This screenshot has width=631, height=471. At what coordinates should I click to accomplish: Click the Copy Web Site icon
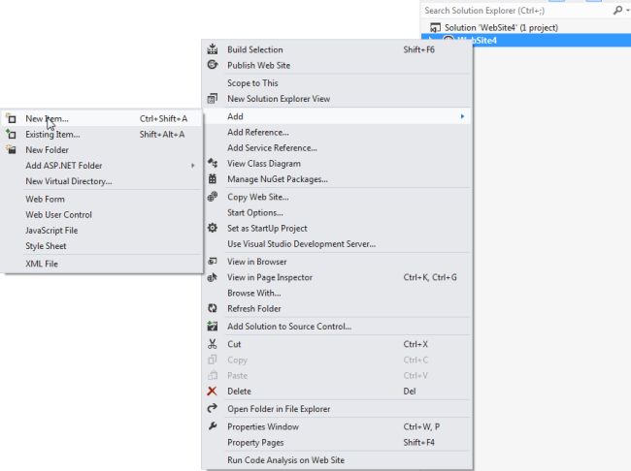[213, 197]
